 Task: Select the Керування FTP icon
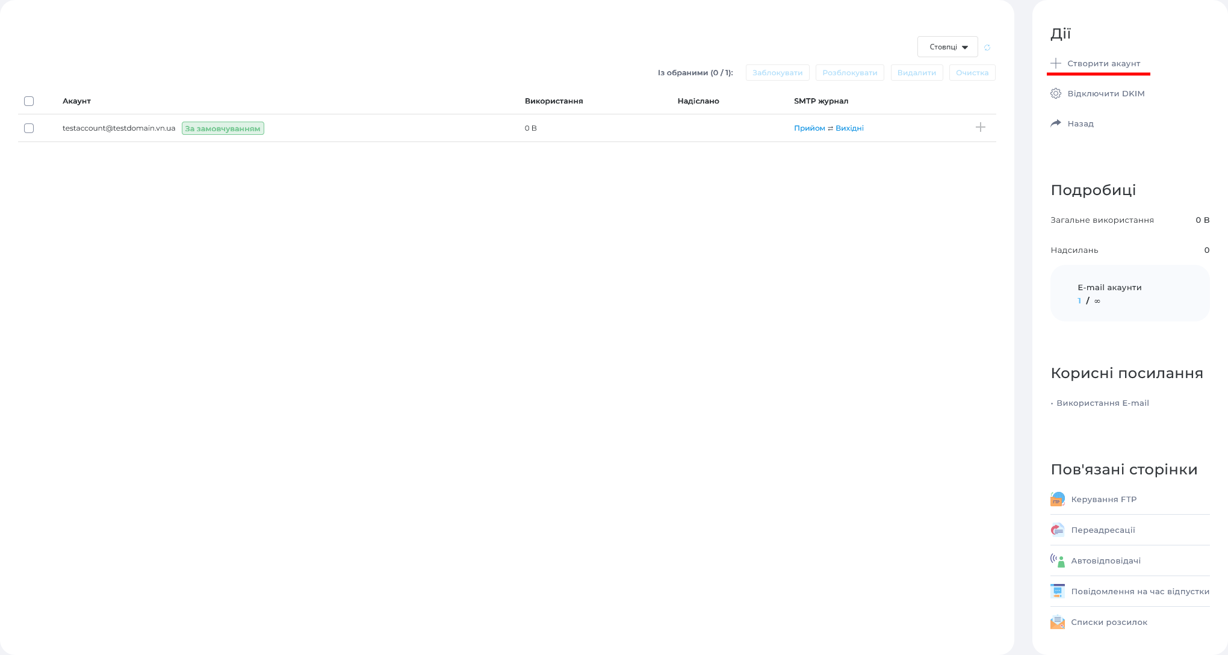pyautogui.click(x=1056, y=499)
